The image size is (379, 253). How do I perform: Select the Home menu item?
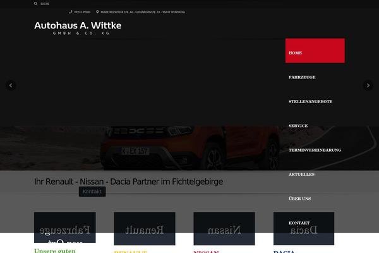(x=315, y=51)
